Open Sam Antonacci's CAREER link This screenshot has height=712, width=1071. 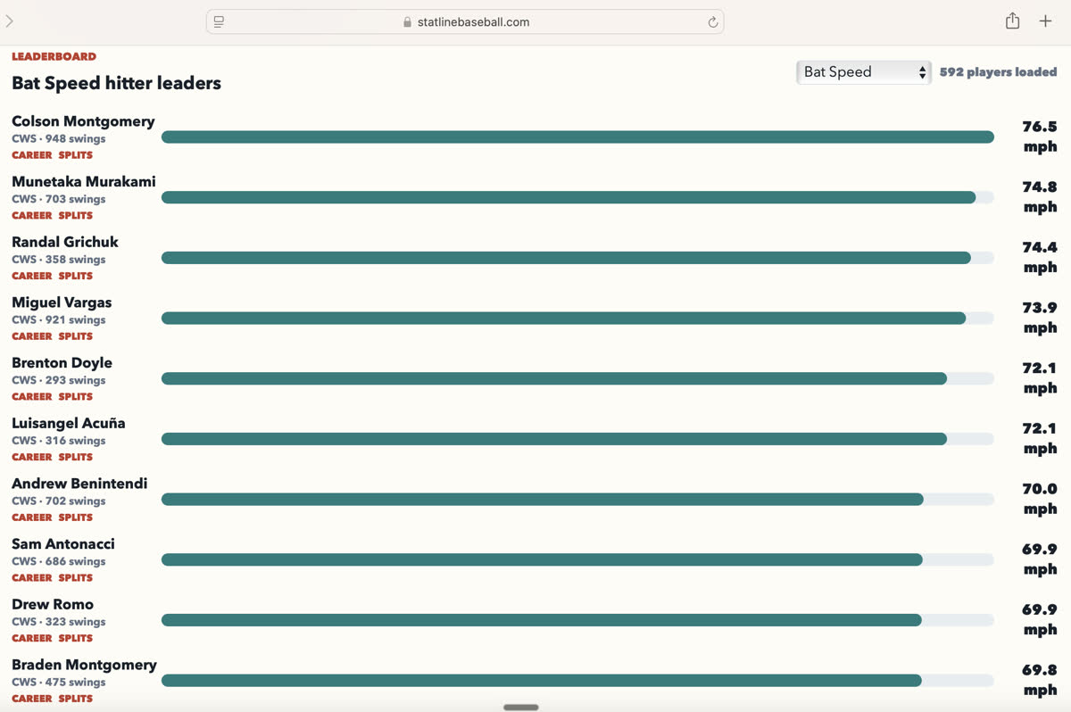click(x=32, y=578)
